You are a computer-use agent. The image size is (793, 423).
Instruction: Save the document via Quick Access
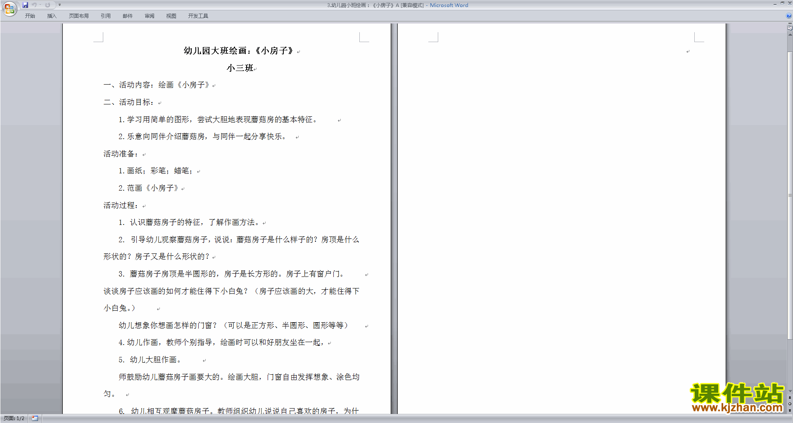(25, 5)
